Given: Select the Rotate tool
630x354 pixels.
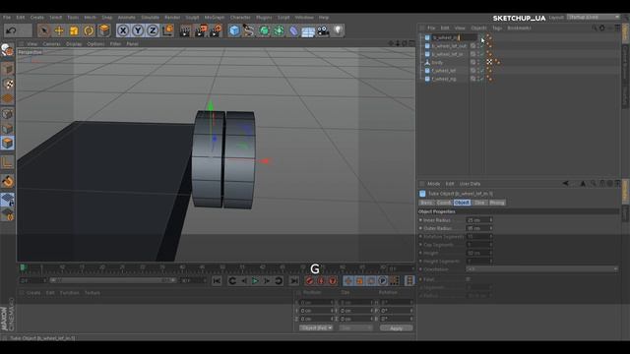Looking at the screenshot, I should [x=89, y=30].
